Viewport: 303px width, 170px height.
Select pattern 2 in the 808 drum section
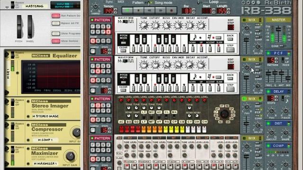(x=98, y=105)
